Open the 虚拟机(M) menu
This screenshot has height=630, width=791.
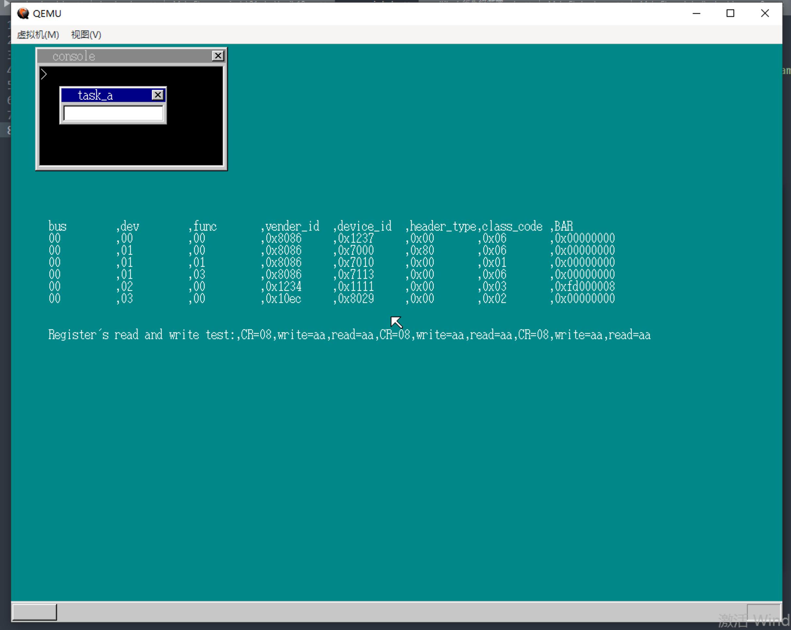pyautogui.click(x=38, y=35)
